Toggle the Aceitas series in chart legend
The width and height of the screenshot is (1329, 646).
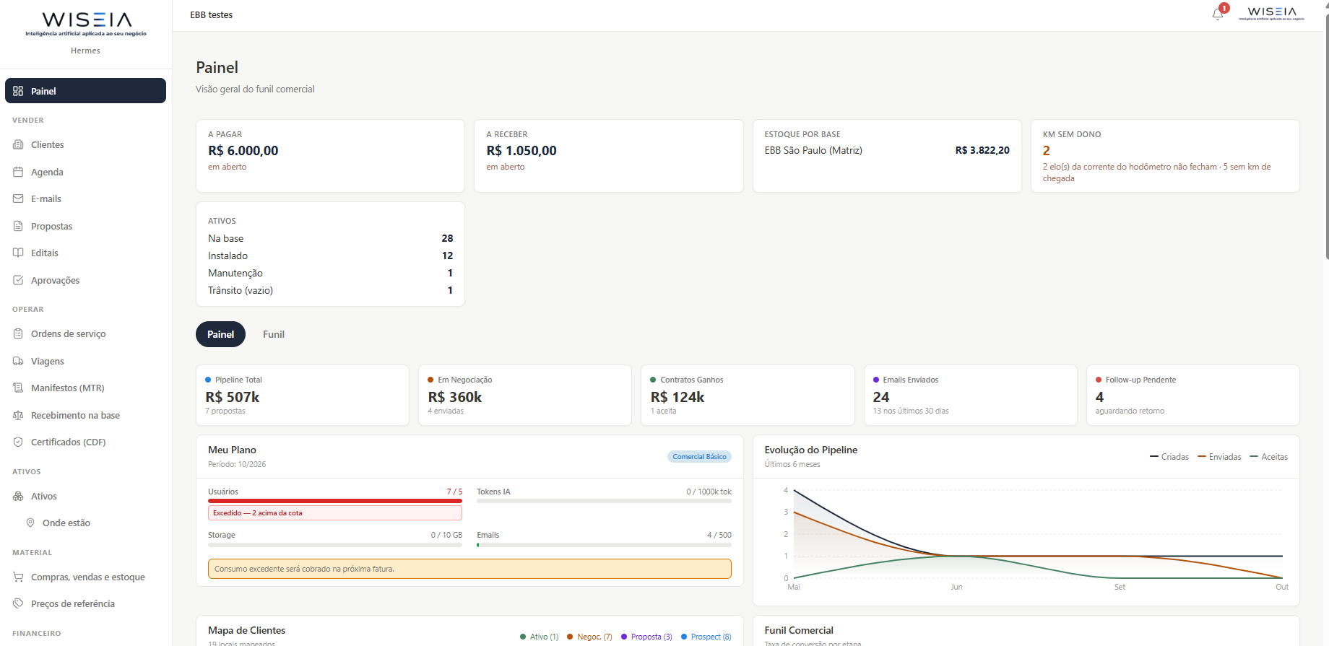(x=1269, y=457)
